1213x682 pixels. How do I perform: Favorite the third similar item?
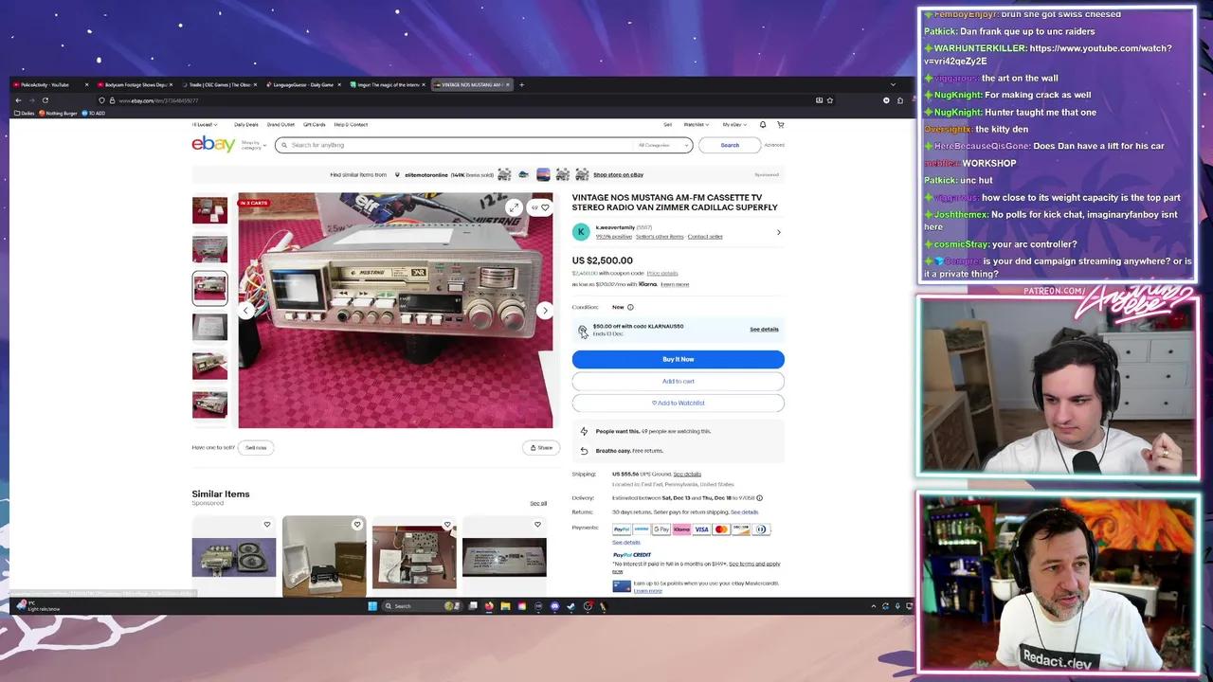point(447,525)
